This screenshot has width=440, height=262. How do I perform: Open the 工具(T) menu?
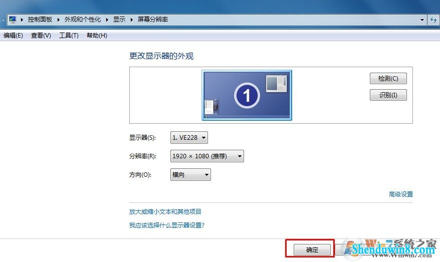[x=69, y=36]
